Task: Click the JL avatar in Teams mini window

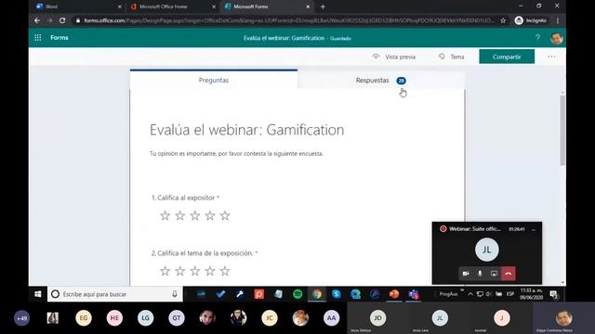Action: (x=487, y=250)
